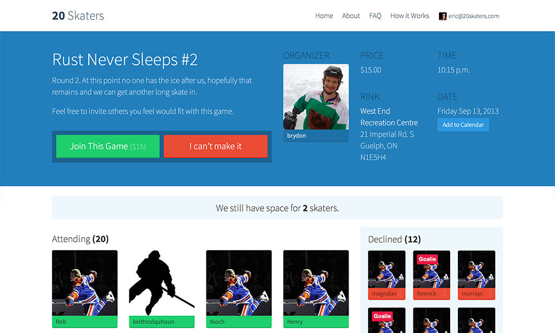Click the 21 Imperial Rd. S address
Viewport: 555px width, 333px height.
[x=387, y=134]
